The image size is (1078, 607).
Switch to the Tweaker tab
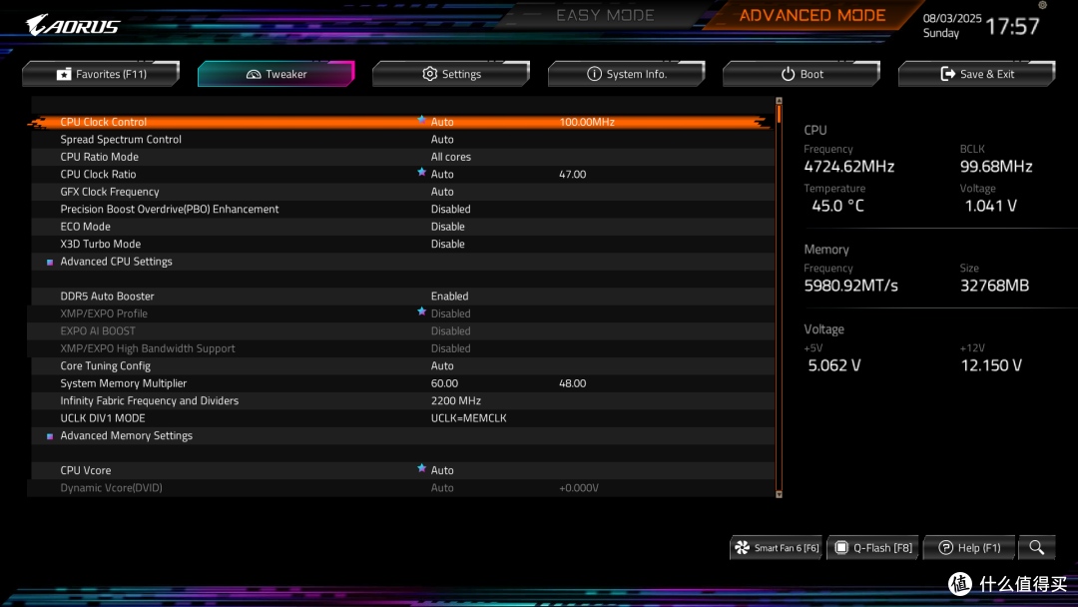[x=276, y=74]
